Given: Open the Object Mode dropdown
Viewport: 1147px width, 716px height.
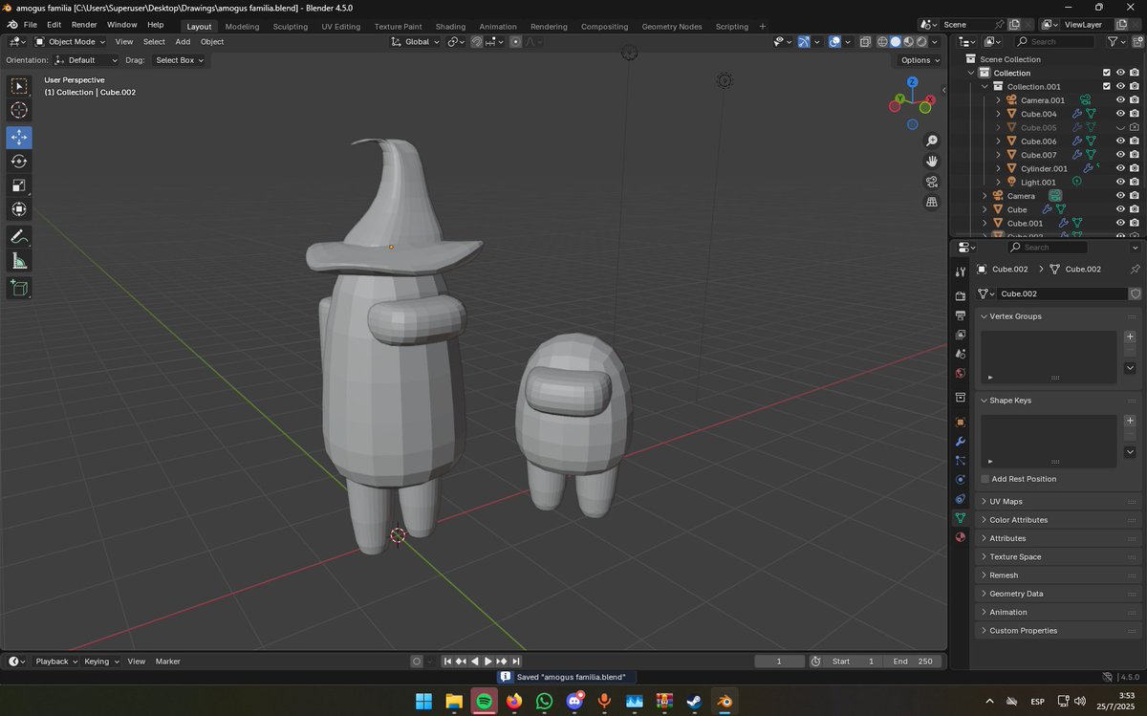Looking at the screenshot, I should click(72, 42).
